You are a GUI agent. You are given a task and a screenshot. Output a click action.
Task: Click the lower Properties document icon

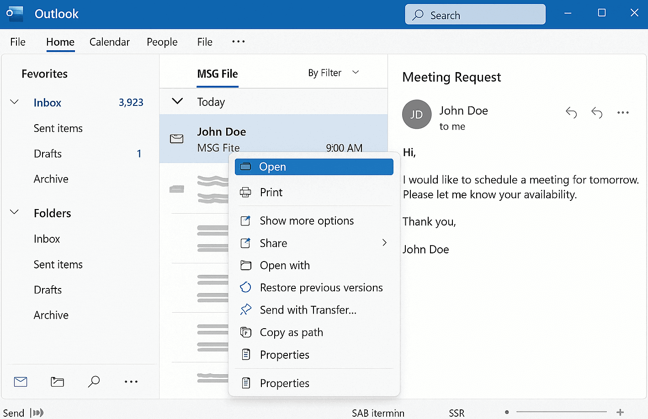[x=246, y=383]
